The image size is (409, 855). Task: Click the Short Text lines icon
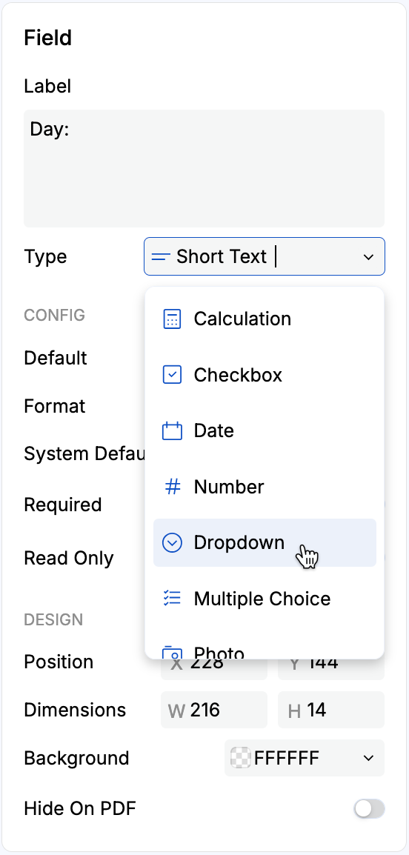pyautogui.click(x=161, y=257)
